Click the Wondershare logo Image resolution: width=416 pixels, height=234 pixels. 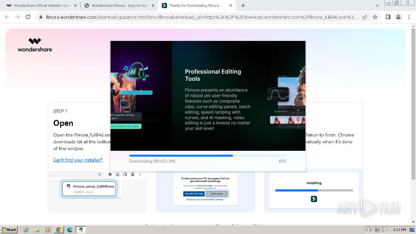click(x=35, y=45)
